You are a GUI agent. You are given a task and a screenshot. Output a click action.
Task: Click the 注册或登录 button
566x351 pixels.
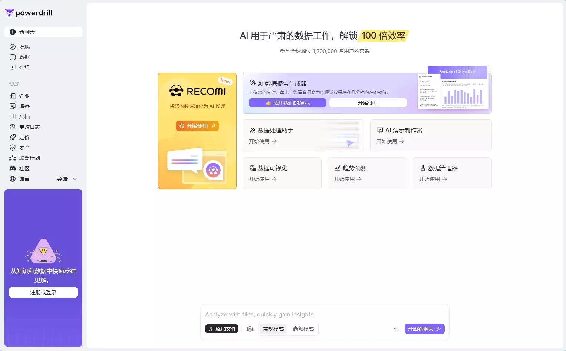point(43,292)
